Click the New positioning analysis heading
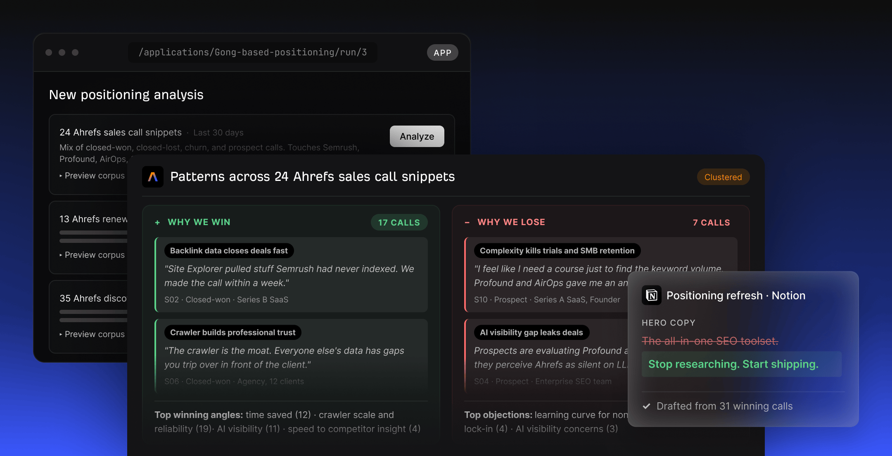This screenshot has width=892, height=456. click(126, 95)
